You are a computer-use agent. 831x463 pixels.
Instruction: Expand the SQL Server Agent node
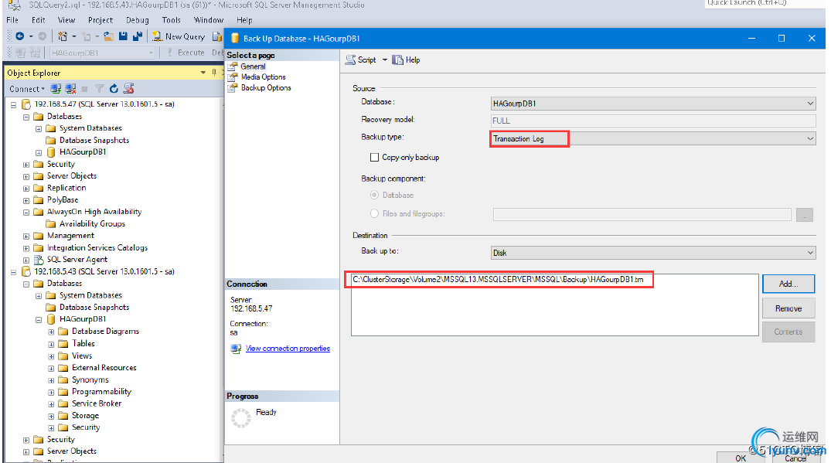(26, 260)
